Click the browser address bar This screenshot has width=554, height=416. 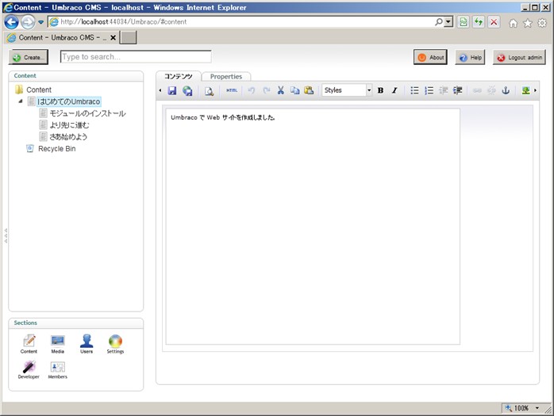pyautogui.click(x=242, y=22)
